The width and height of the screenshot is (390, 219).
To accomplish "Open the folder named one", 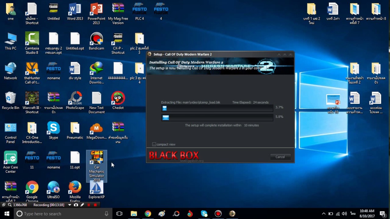I will coord(11,12).
